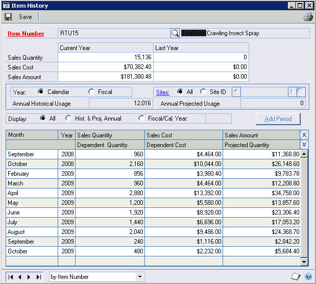Collapse grid rows with double up chevron
The image size is (316, 284).
coord(304,135)
